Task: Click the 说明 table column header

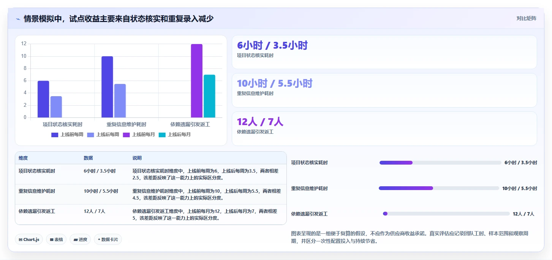Action: (137, 158)
